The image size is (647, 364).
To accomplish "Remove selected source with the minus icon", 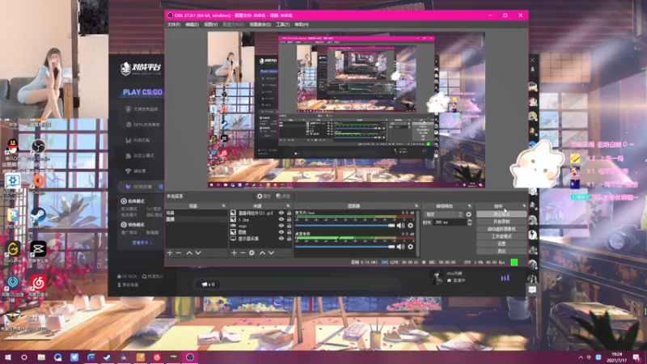I will coord(243,252).
